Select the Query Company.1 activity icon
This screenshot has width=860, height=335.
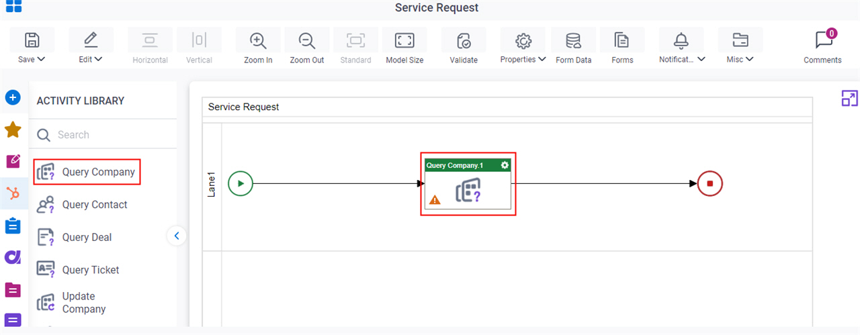pos(468,191)
